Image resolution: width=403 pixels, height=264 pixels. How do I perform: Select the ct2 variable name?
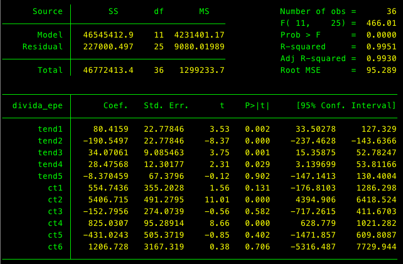[55, 199]
